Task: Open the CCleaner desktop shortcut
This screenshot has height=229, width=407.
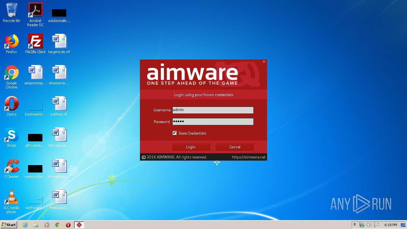Action: (11, 169)
